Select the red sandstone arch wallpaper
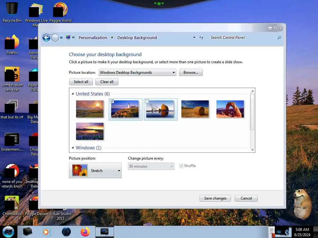 coord(230,109)
